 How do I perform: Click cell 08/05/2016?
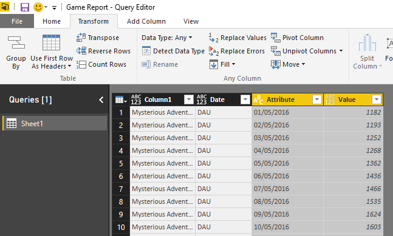(x=287, y=201)
